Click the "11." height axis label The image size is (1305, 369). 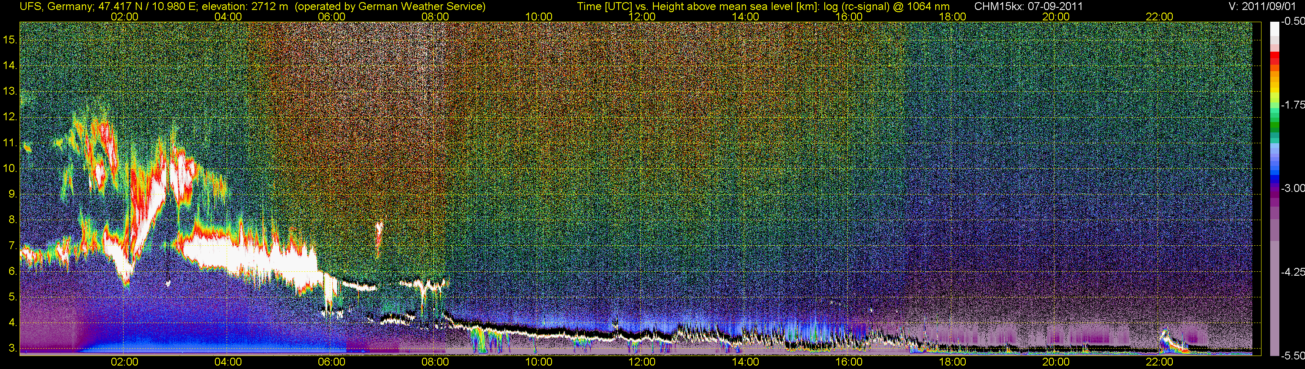(10, 143)
